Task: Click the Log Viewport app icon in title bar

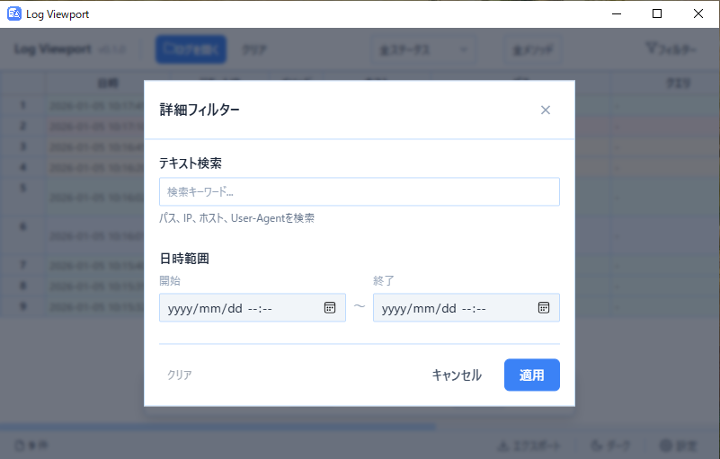Action: (x=14, y=14)
